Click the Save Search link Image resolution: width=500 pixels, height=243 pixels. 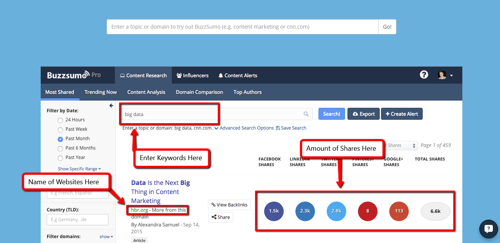pyautogui.click(x=291, y=128)
